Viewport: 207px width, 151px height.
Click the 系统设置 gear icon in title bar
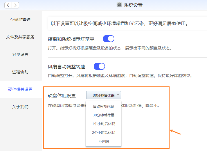[119, 5]
